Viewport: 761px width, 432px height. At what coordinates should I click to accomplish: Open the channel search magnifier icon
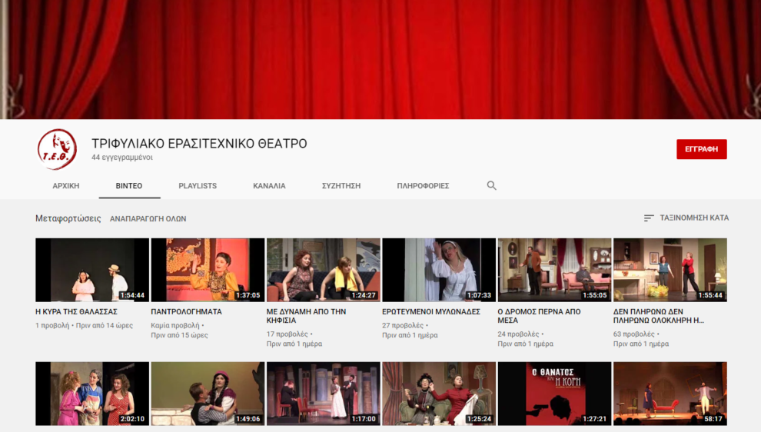tap(492, 185)
